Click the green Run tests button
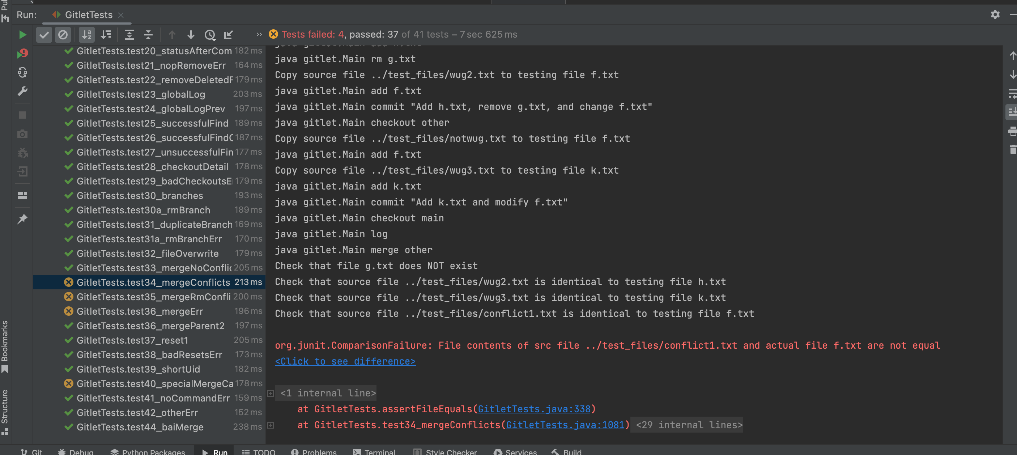The height and width of the screenshot is (455, 1017). 22,35
